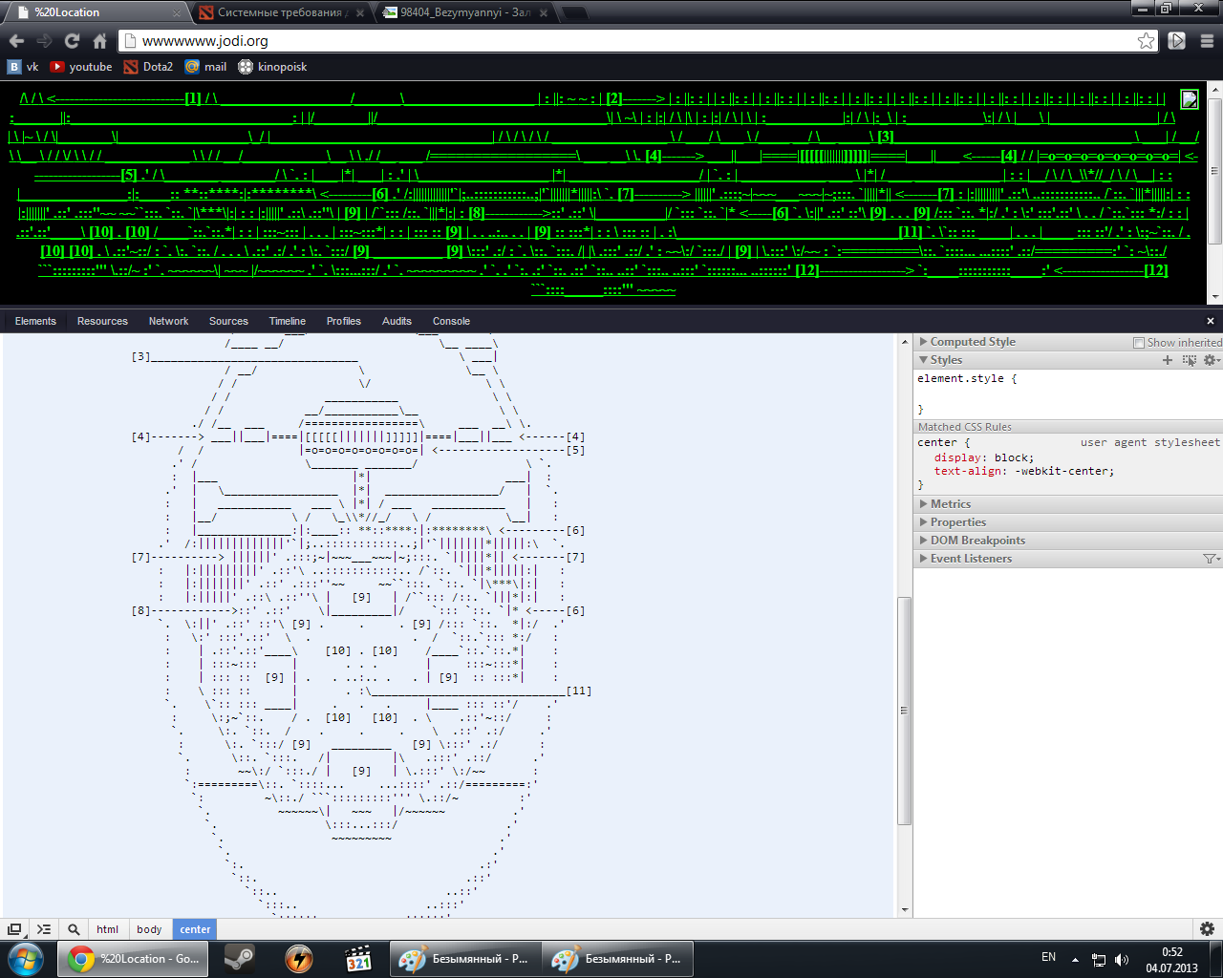The height and width of the screenshot is (978, 1223).
Task: Open the Console panel
Action: coord(451,321)
